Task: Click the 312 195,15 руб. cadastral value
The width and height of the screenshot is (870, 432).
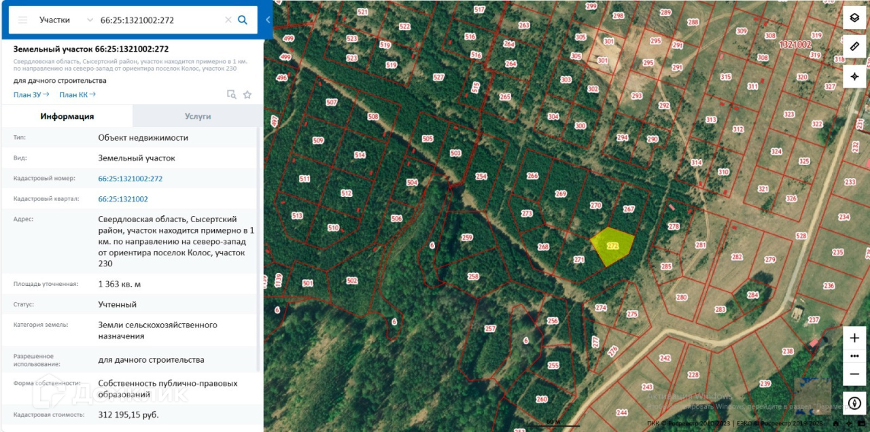Action: click(128, 414)
